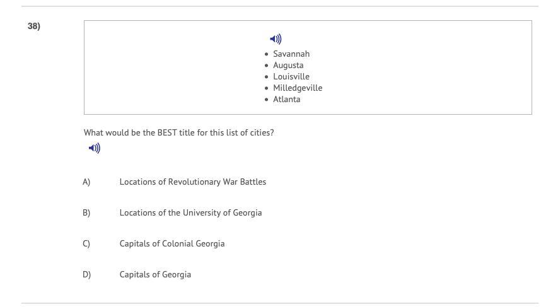Click the question number 38)
541x307 pixels.
(x=34, y=26)
